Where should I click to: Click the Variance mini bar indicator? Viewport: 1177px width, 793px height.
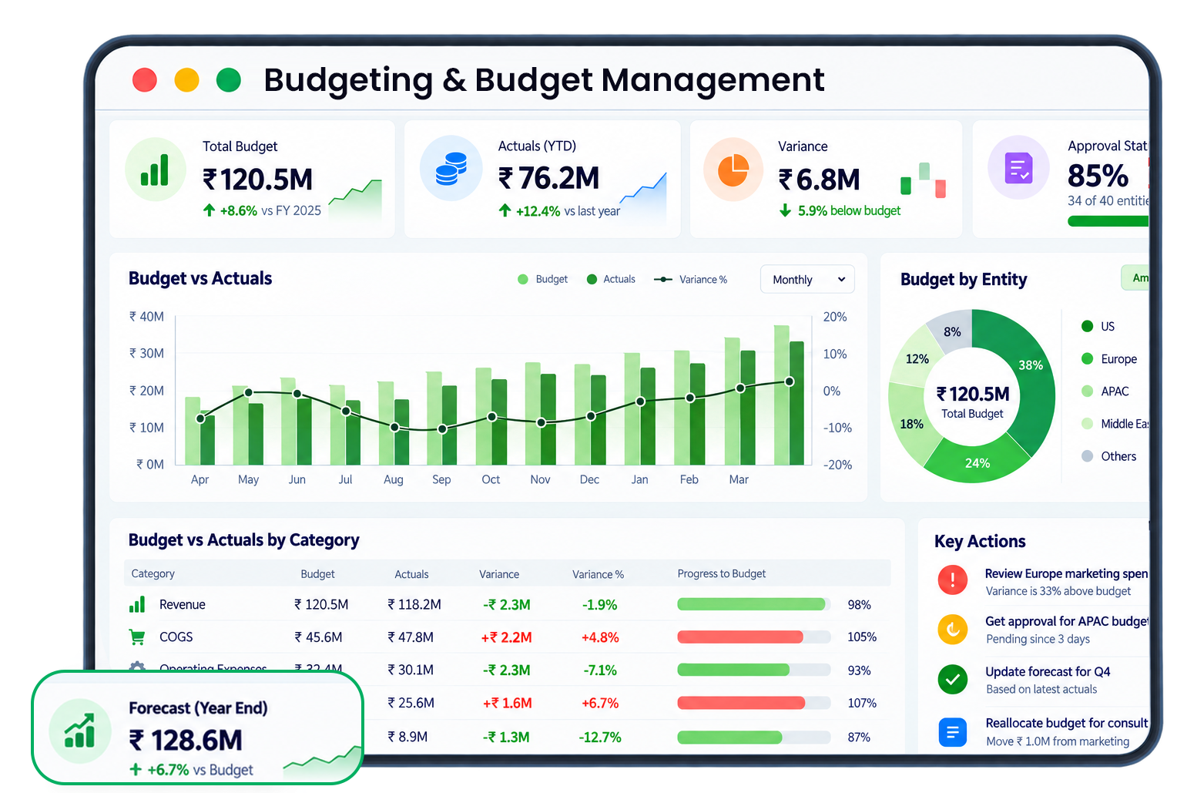coord(923,180)
